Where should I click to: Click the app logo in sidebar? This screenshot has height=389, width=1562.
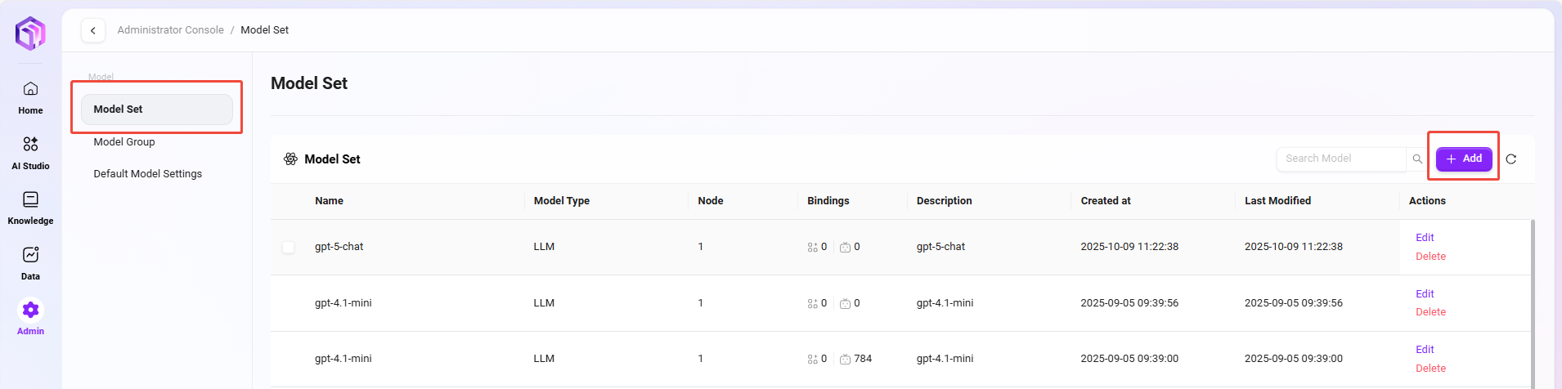coord(30,34)
